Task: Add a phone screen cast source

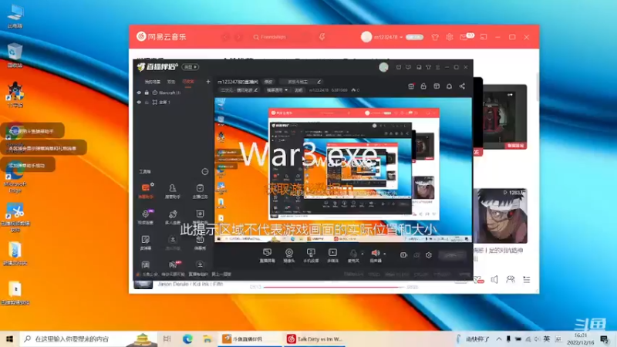Action: pos(311,255)
